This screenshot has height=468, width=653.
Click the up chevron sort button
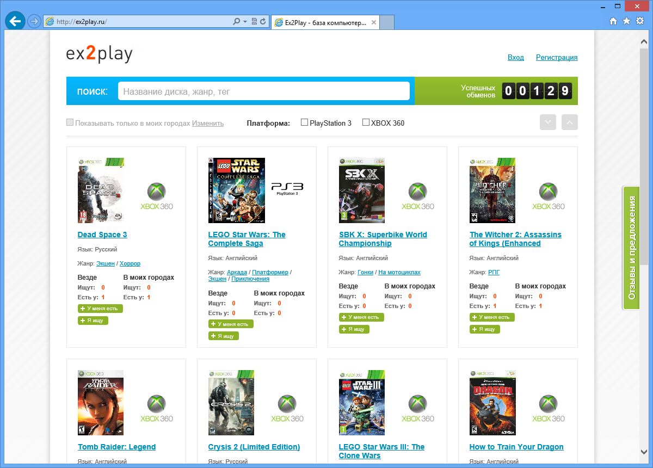click(x=570, y=122)
